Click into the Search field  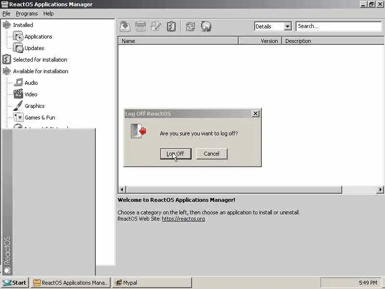339,26
